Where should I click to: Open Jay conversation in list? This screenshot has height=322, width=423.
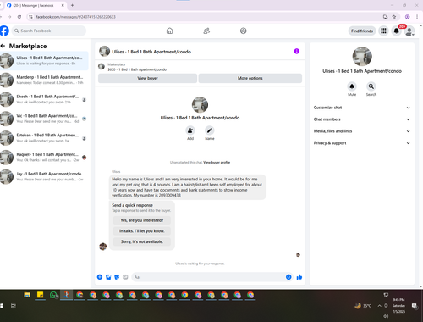(x=44, y=176)
